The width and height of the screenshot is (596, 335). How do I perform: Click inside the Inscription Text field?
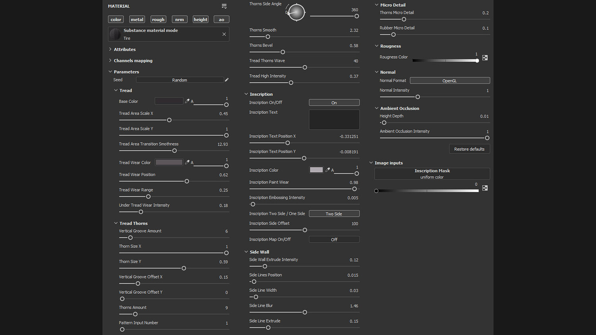[x=334, y=119]
